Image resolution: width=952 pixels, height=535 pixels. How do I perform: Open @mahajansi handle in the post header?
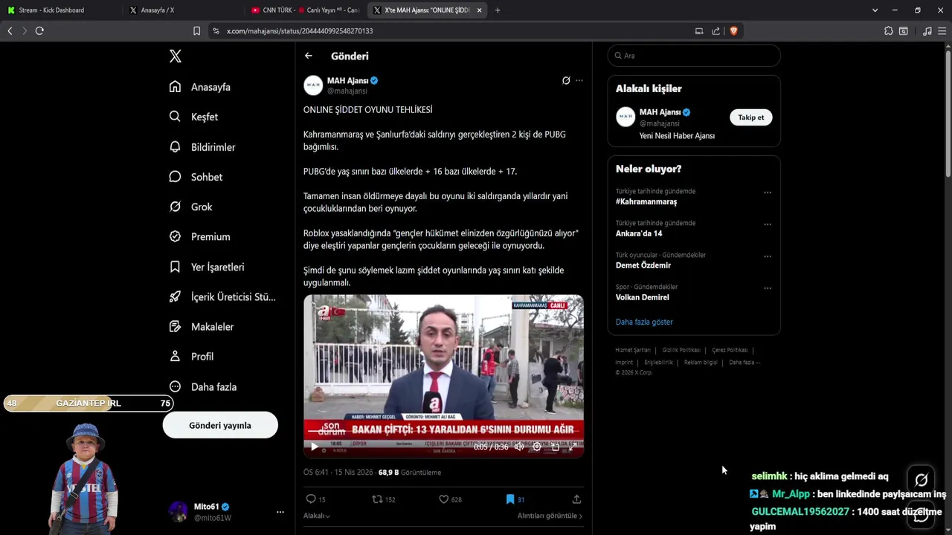[x=347, y=91]
